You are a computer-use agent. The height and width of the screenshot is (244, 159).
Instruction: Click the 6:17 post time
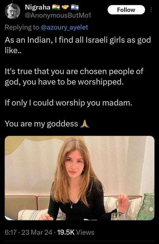(10, 232)
